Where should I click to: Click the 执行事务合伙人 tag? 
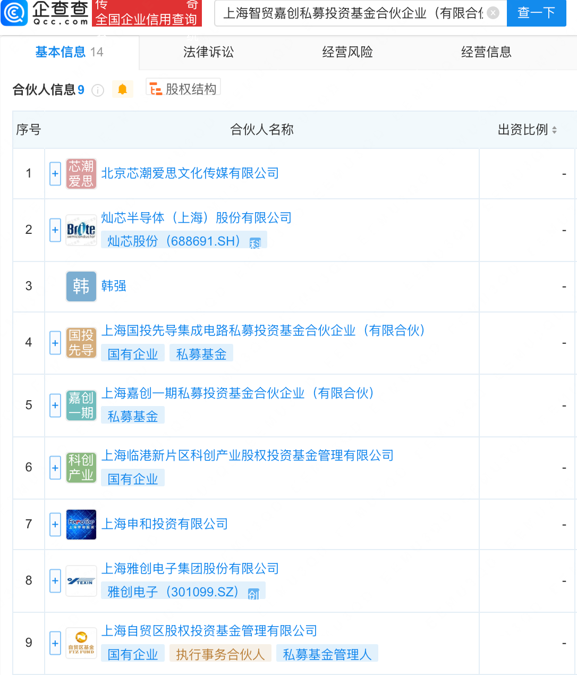pos(220,654)
